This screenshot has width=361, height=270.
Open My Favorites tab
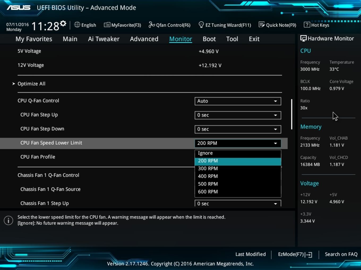[x=34, y=39]
